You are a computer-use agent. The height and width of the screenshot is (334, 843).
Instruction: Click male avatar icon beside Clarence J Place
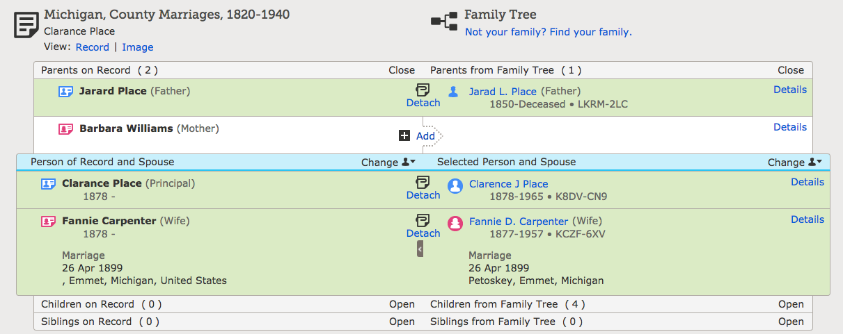455,185
